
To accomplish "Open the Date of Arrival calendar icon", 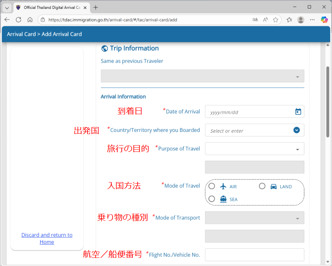I will (x=298, y=112).
